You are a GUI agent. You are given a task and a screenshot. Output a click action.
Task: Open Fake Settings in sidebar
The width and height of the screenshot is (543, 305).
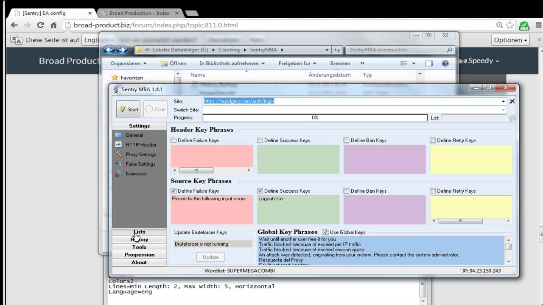[x=140, y=164]
